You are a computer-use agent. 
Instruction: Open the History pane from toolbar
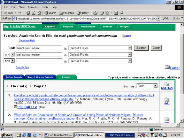(83, 13)
